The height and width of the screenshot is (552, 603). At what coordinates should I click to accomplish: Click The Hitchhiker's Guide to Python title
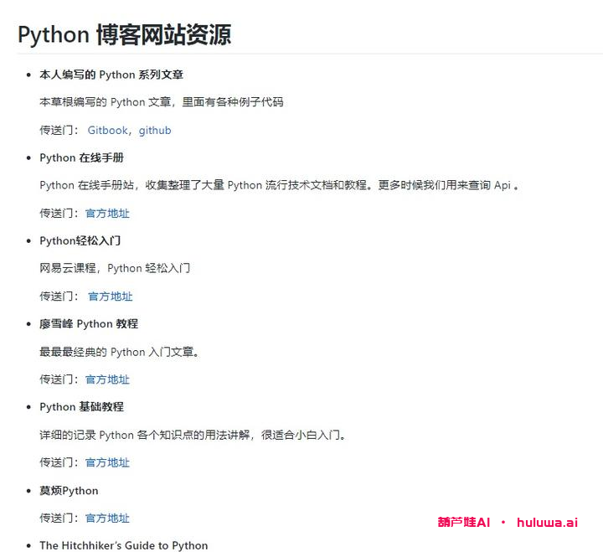pos(123,545)
